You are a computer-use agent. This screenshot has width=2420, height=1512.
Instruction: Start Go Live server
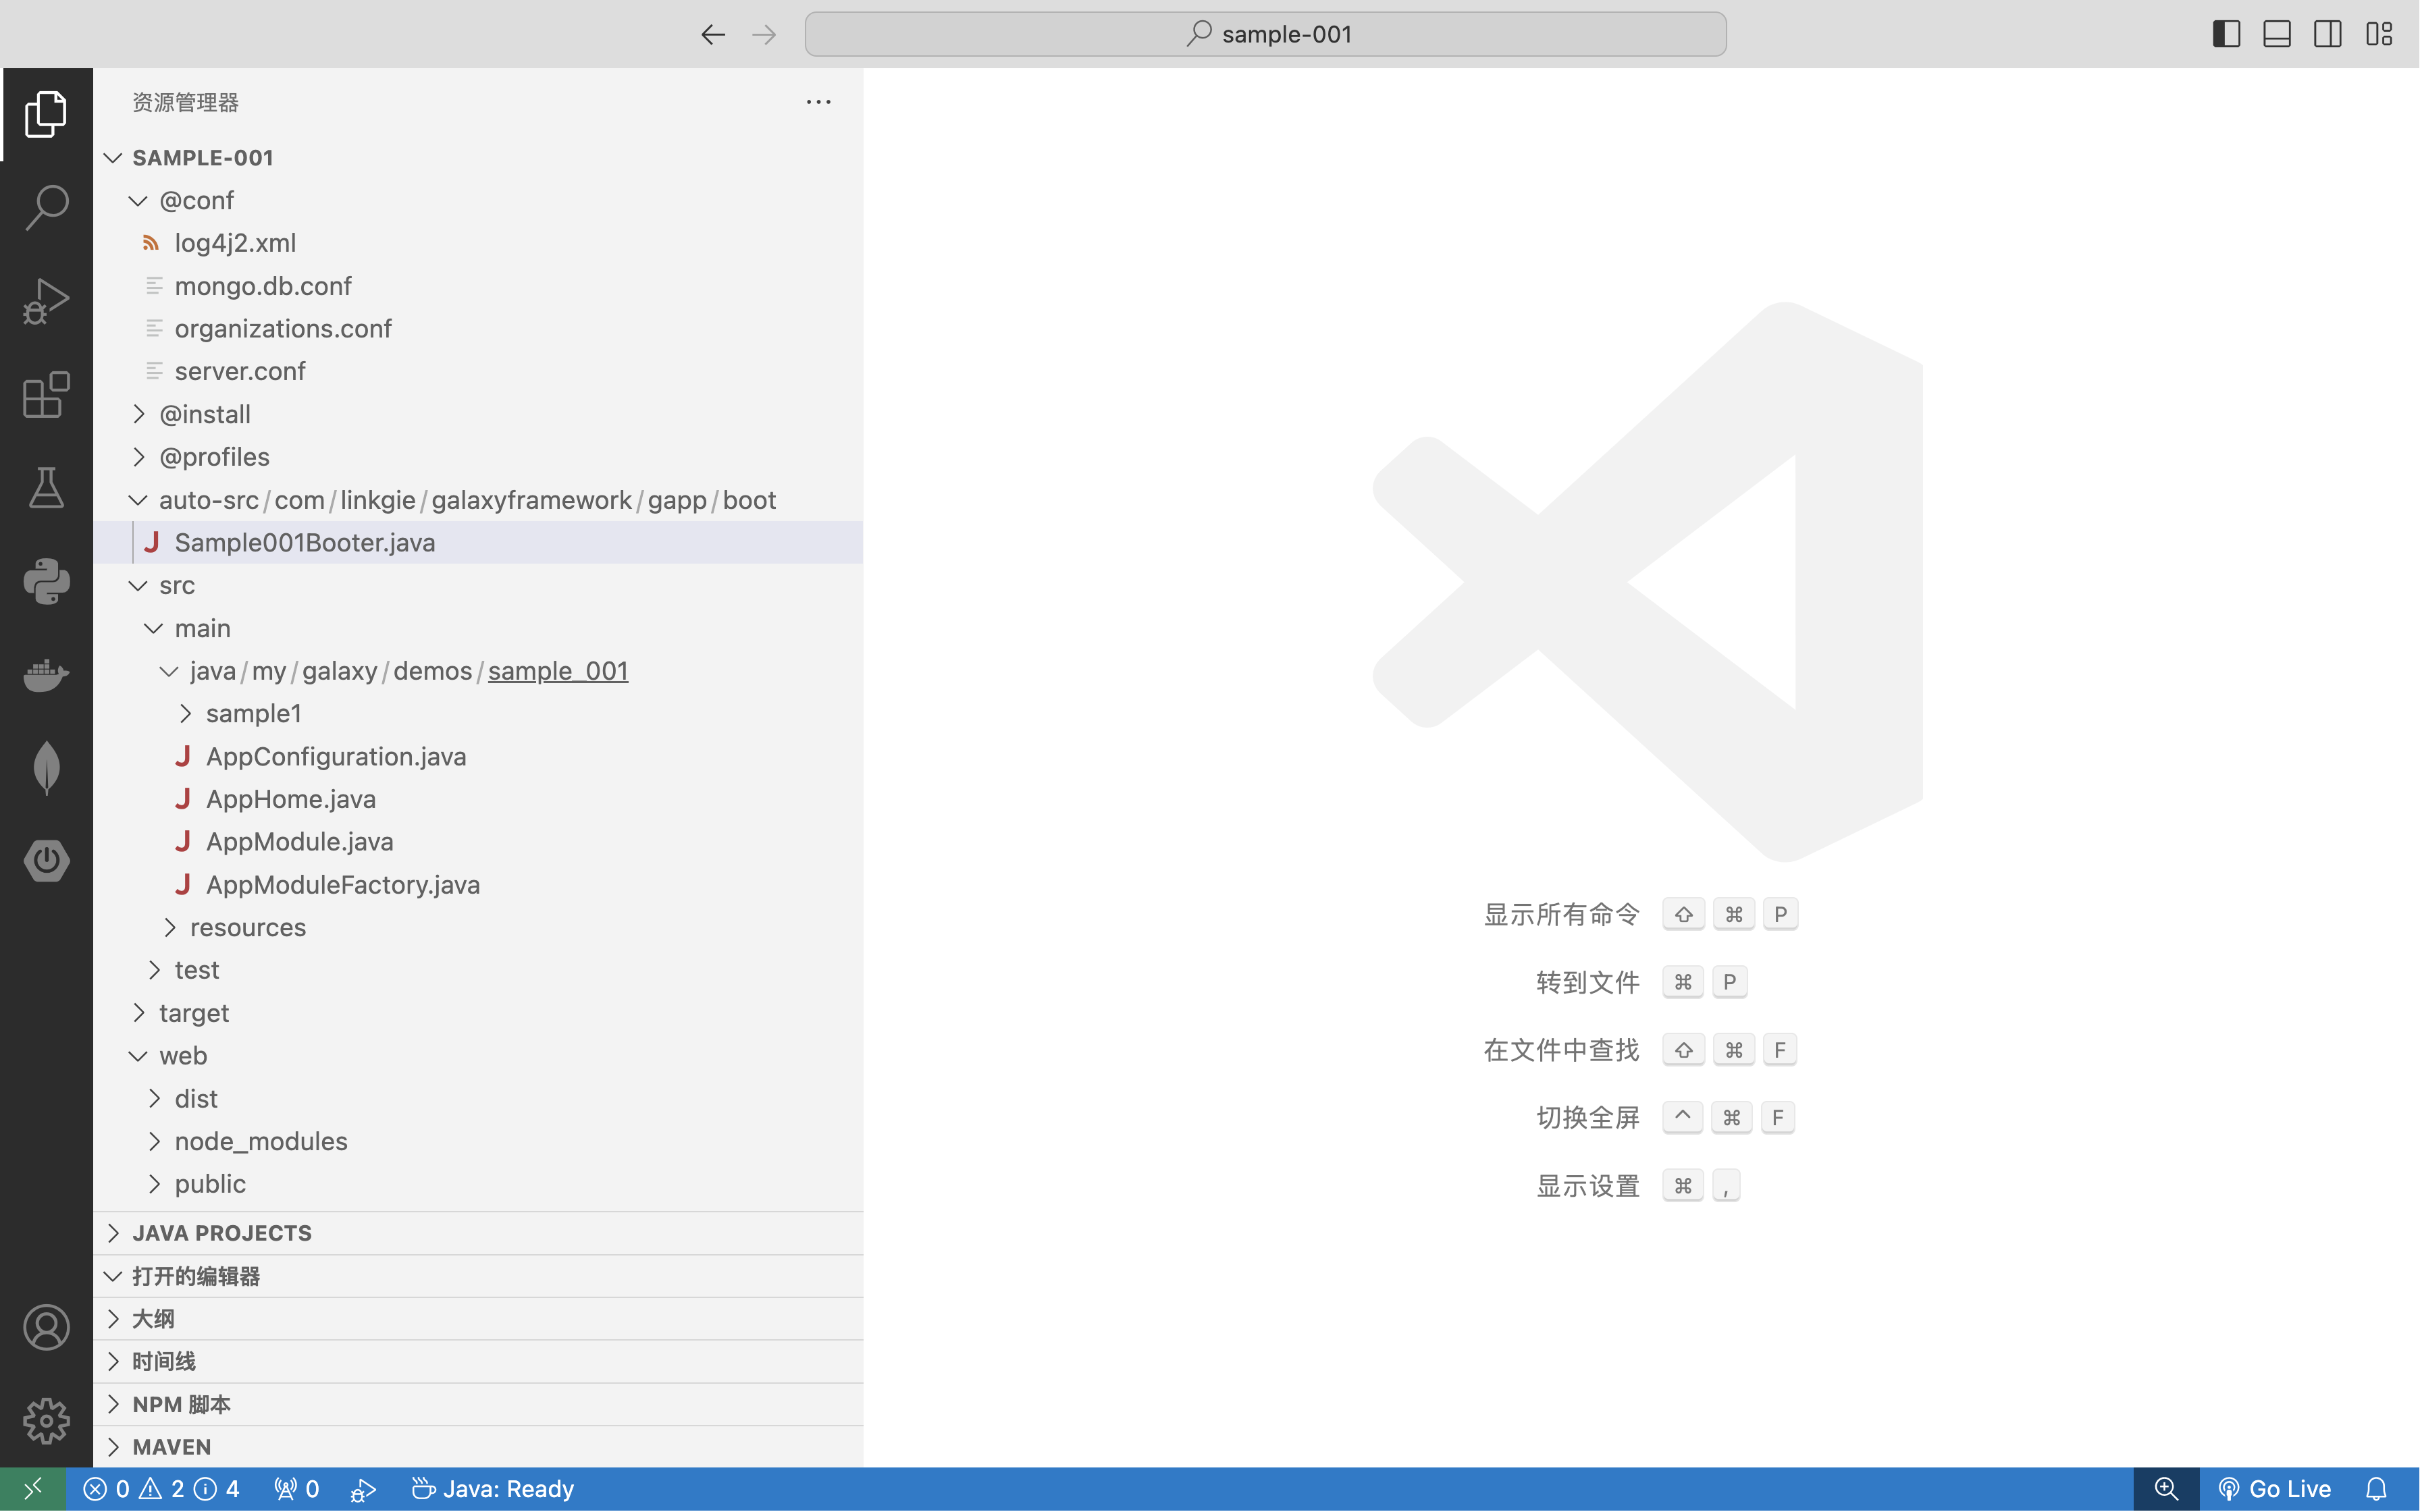tap(2274, 1489)
